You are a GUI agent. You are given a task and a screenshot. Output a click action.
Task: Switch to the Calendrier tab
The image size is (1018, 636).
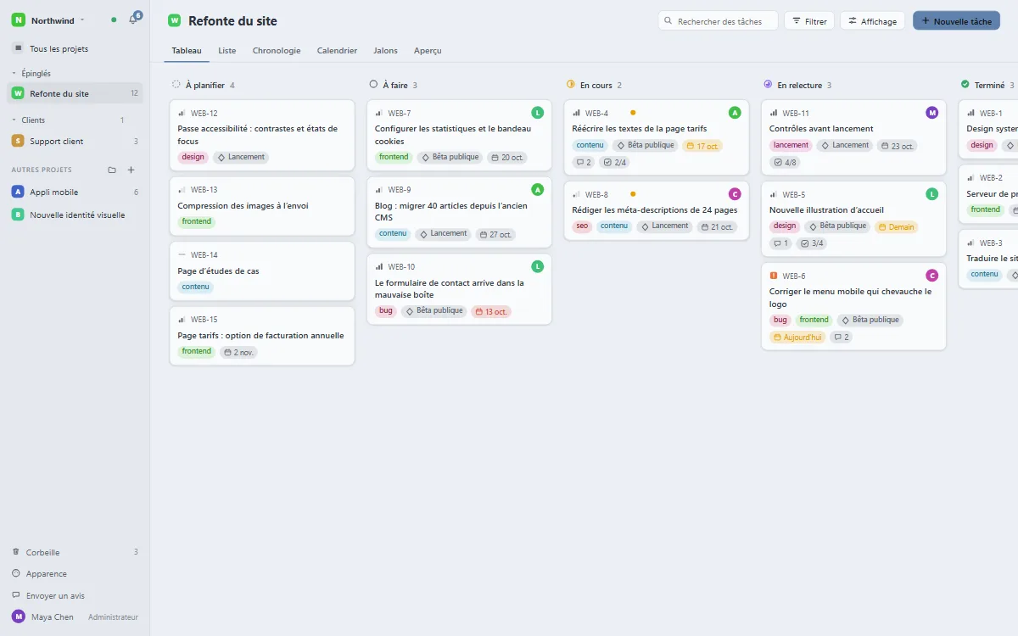tap(337, 51)
